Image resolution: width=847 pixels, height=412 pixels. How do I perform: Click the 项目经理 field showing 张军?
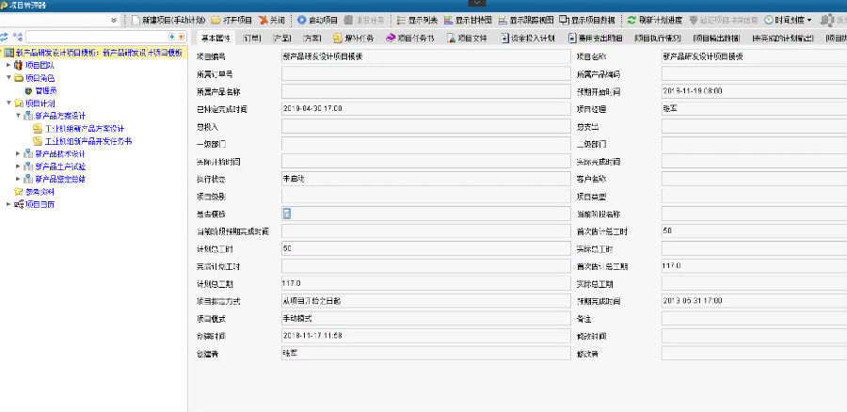754,108
